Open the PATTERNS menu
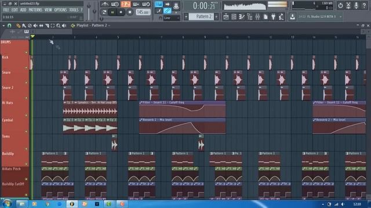The height and width of the screenshot is (208, 371). [x=35, y=10]
